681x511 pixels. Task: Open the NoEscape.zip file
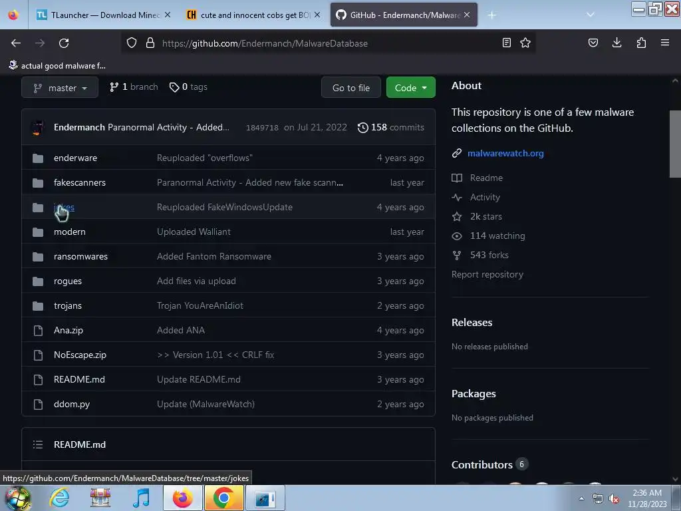[x=80, y=355]
